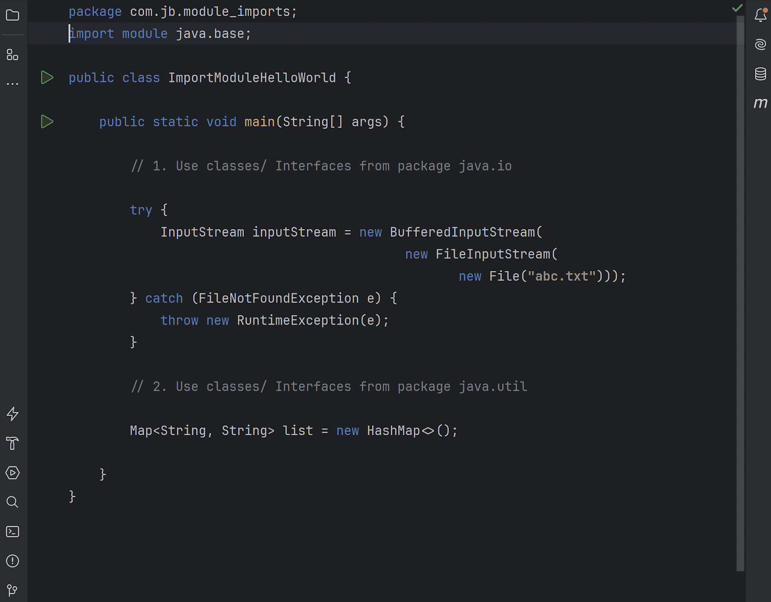Click the comment about package java.util

click(329, 387)
